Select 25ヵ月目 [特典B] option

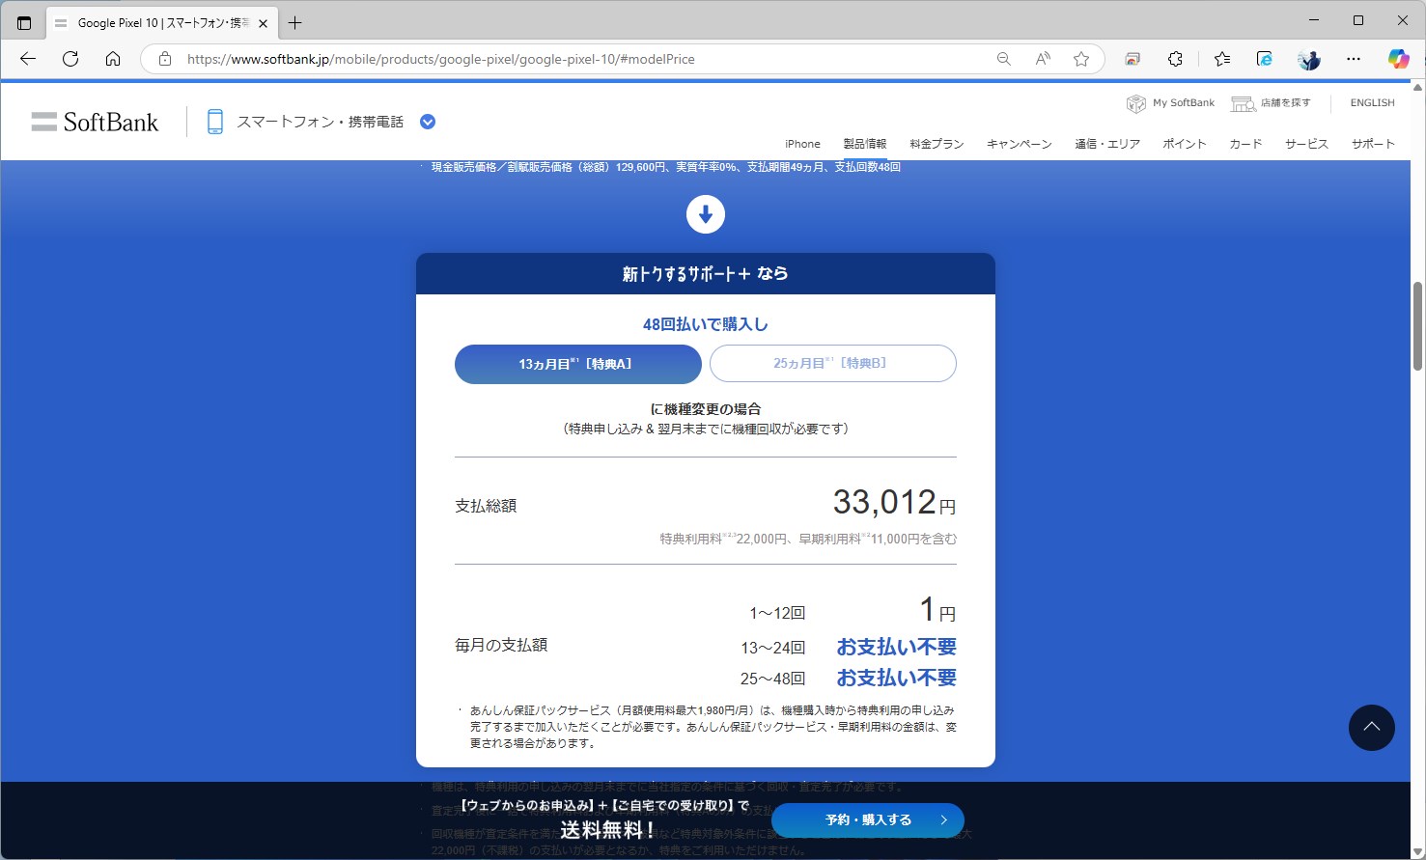833,364
